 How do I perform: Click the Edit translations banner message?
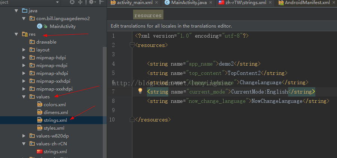point(171,26)
